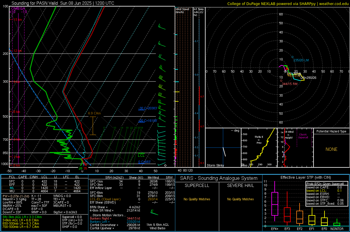The height and width of the screenshot is (232, 350).
Task: Click the DN=290/26 hodograph label
Action: [x=308, y=78]
